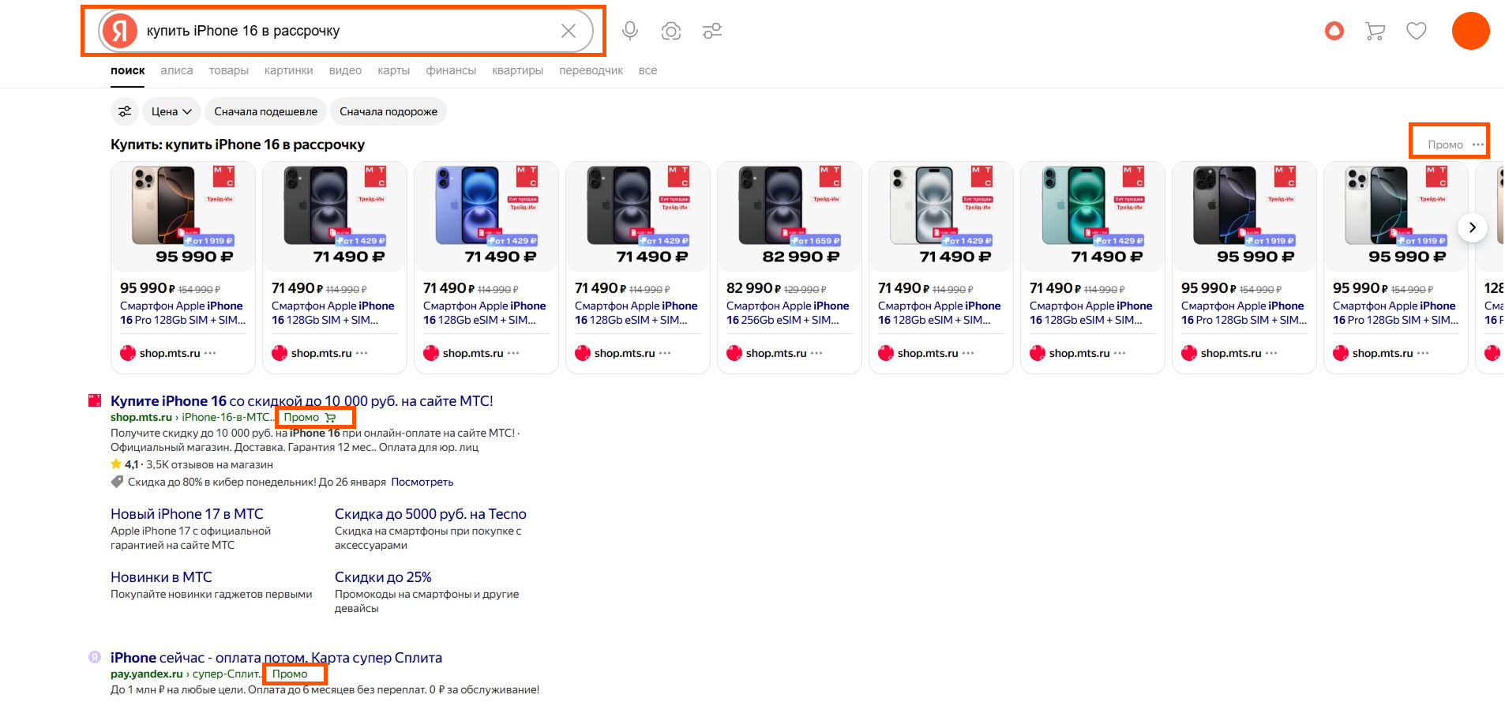This screenshot has width=1505, height=721.
Task: Open three-dot menu on the blue iPhone card
Action: pyautogui.click(x=513, y=353)
